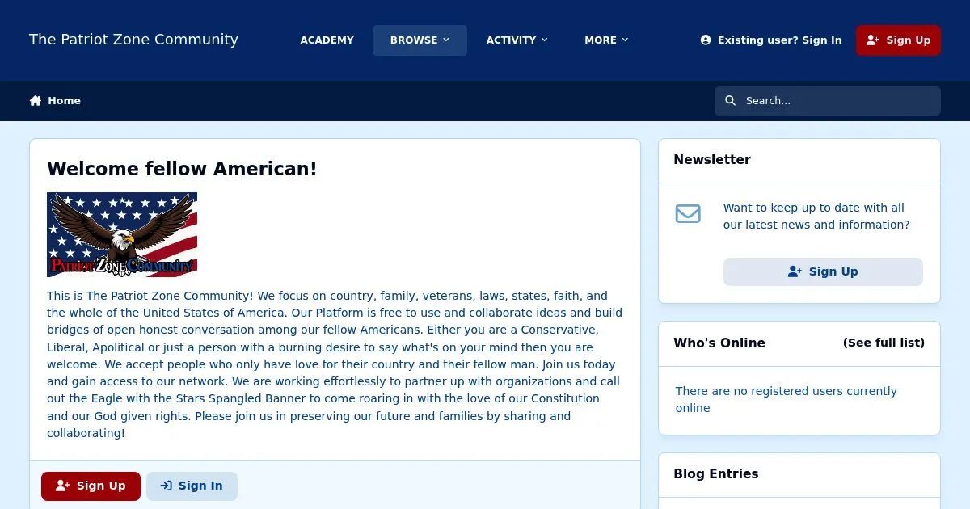Image resolution: width=970 pixels, height=509 pixels.
Task: Open the Academy menu item
Action: pyautogui.click(x=327, y=40)
